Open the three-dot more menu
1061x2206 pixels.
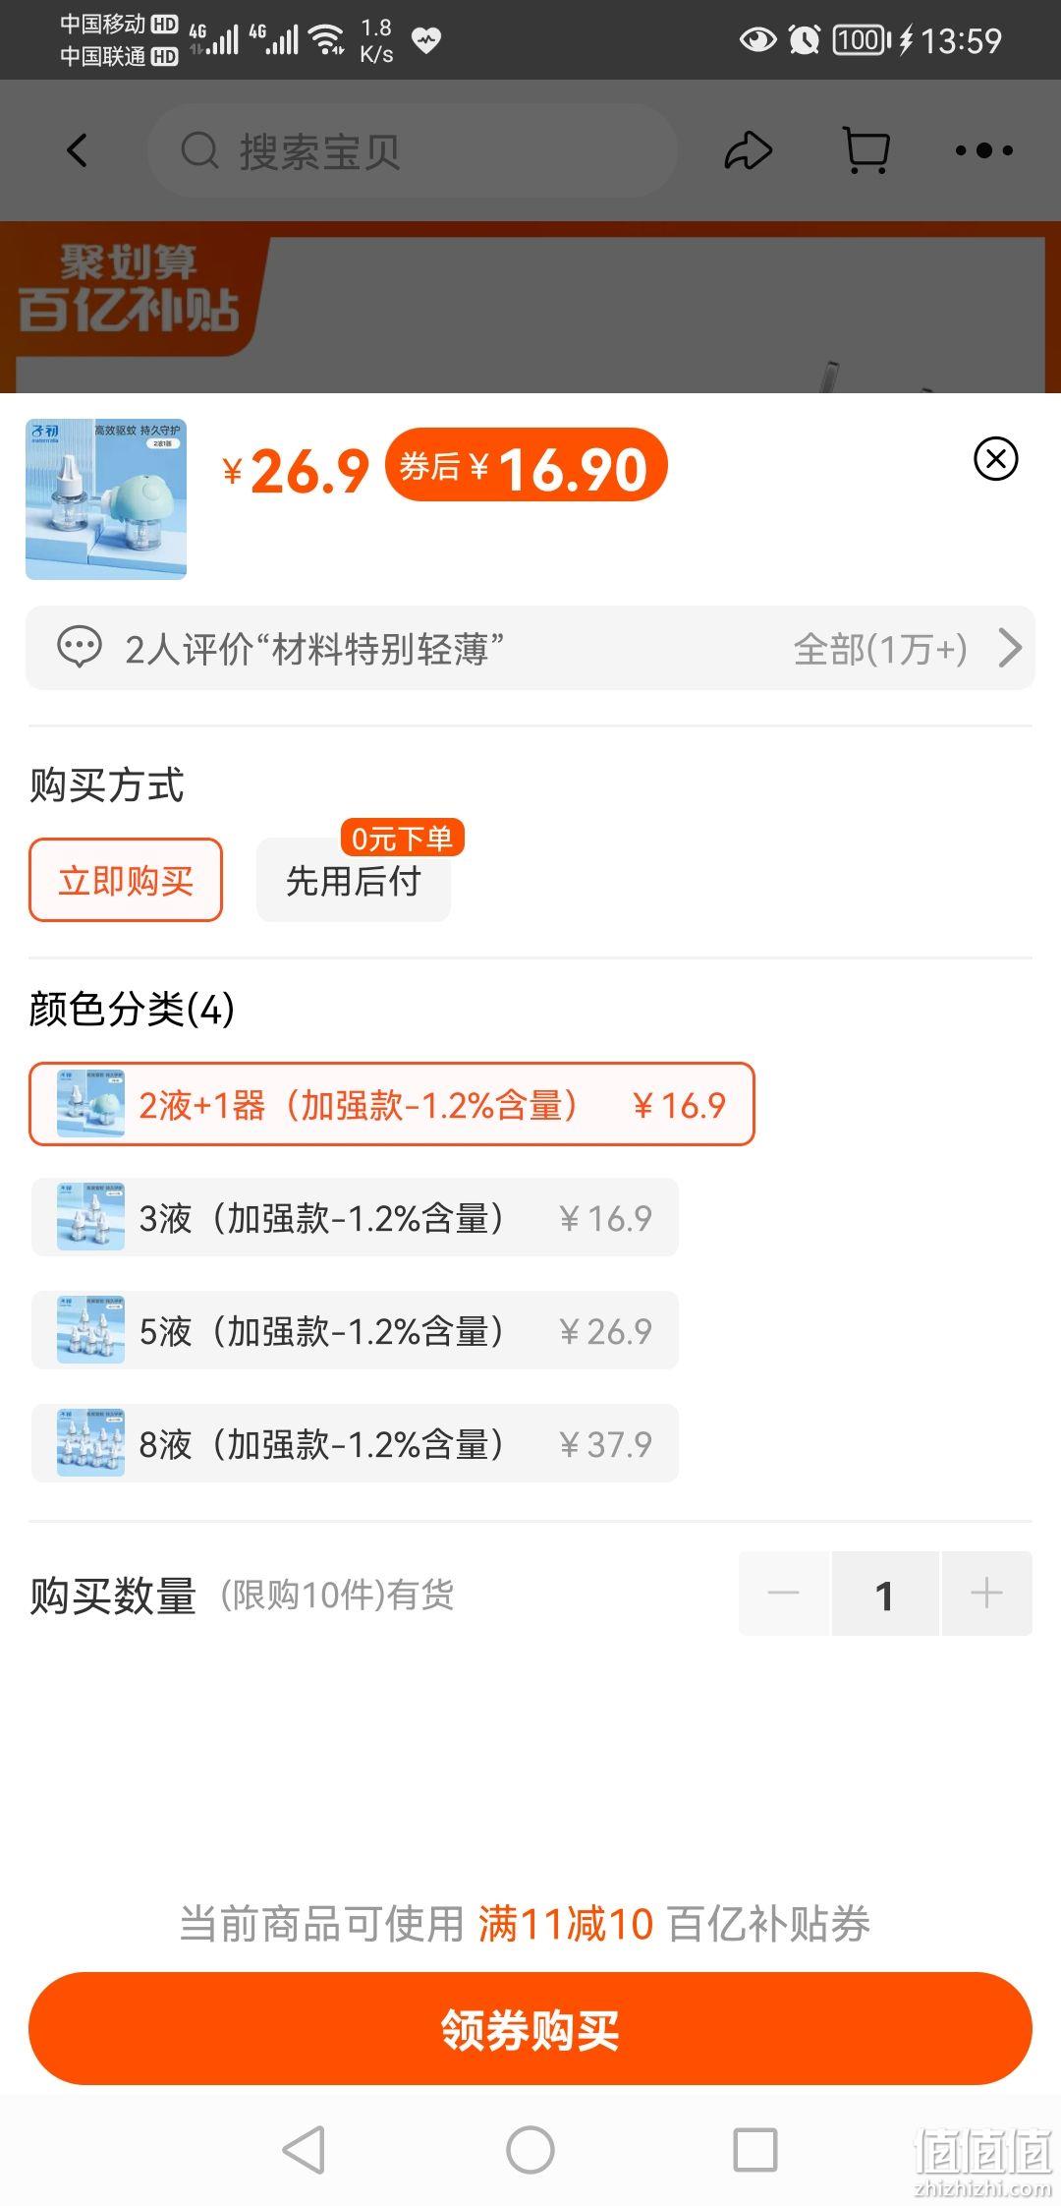(x=983, y=150)
